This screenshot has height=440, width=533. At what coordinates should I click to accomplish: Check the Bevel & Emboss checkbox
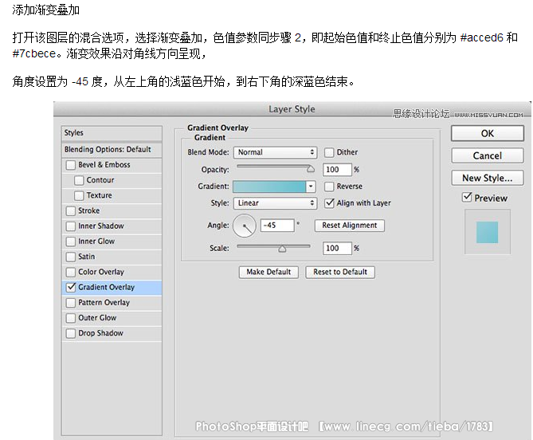(x=71, y=165)
